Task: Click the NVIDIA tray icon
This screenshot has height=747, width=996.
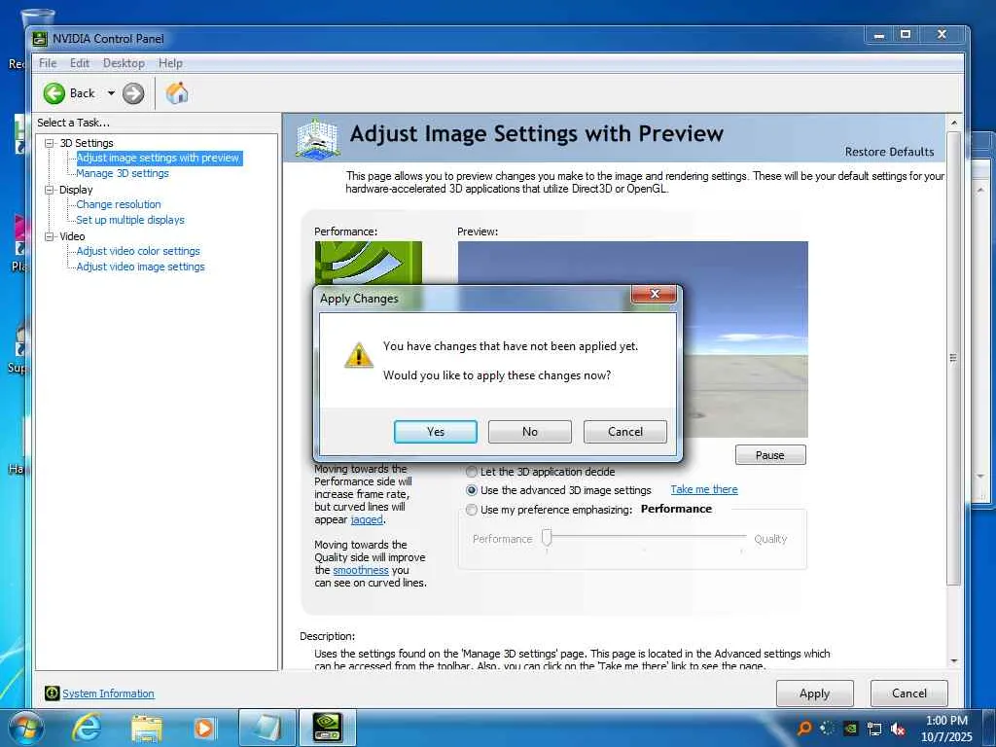Action: coord(851,729)
